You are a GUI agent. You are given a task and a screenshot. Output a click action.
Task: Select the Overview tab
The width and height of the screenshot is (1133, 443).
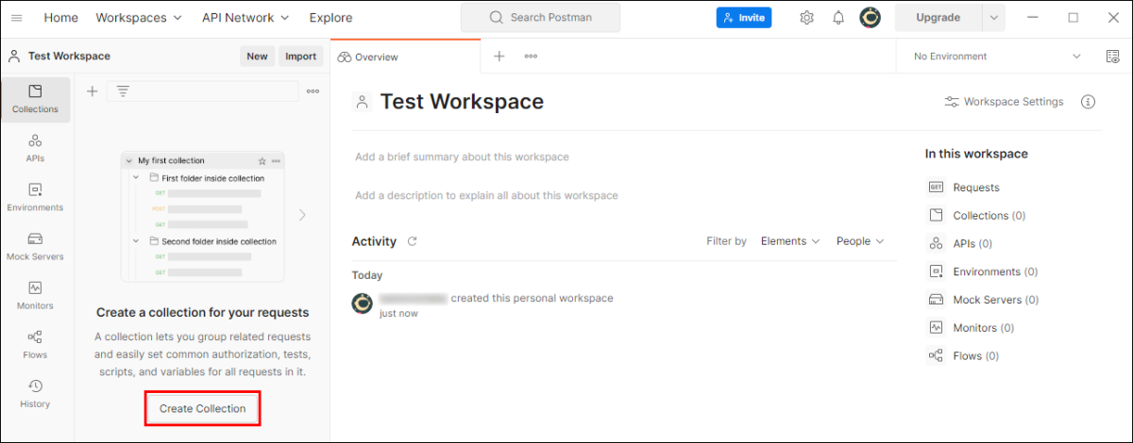click(406, 57)
